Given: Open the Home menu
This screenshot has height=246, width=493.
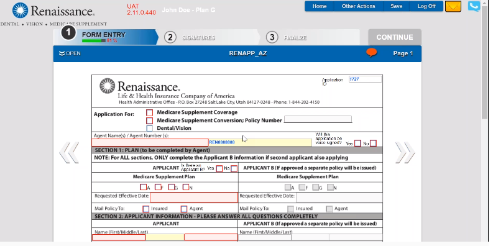Looking at the screenshot, I should 320,6.
